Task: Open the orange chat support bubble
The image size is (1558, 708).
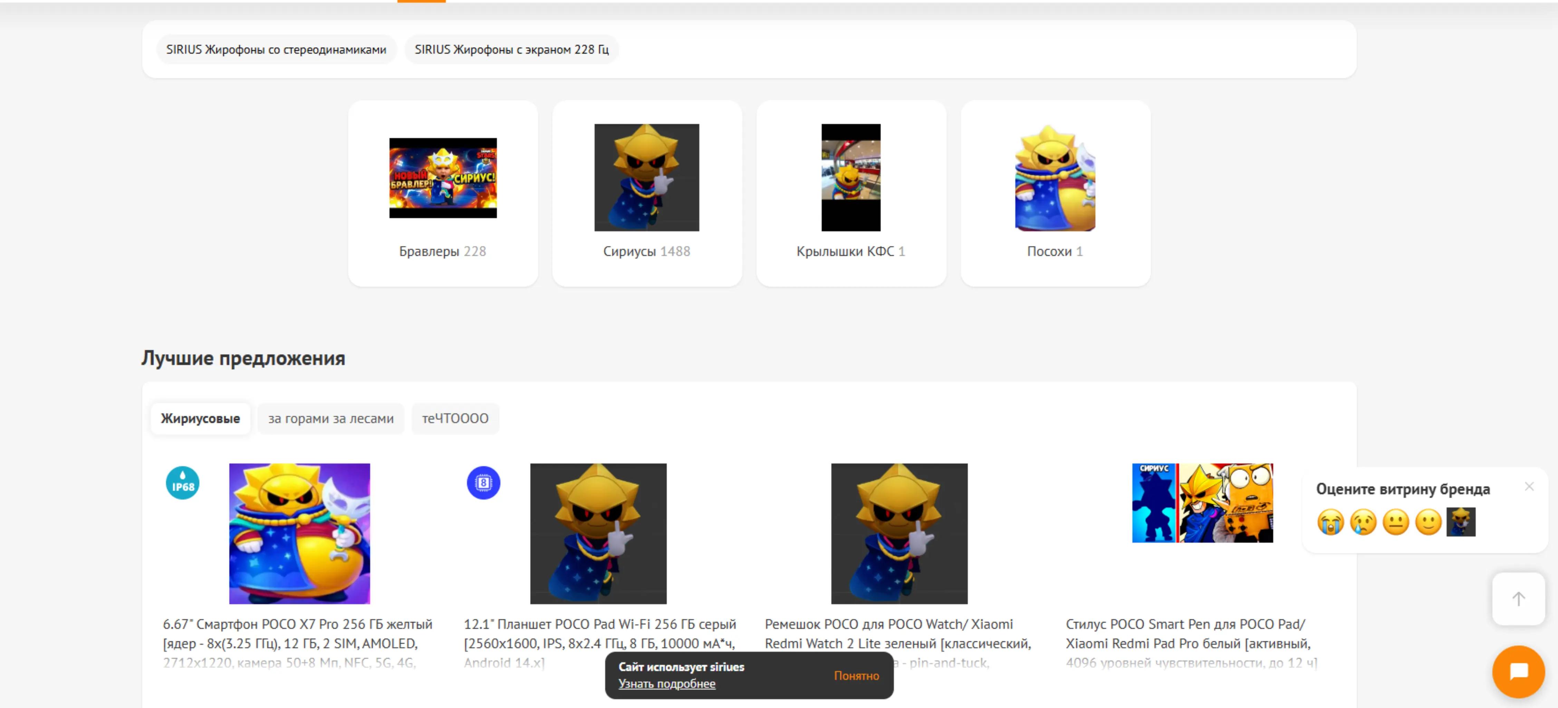Action: [1518, 671]
